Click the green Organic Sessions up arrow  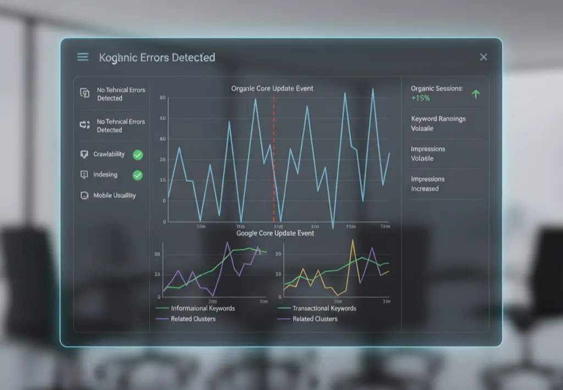pyautogui.click(x=476, y=94)
